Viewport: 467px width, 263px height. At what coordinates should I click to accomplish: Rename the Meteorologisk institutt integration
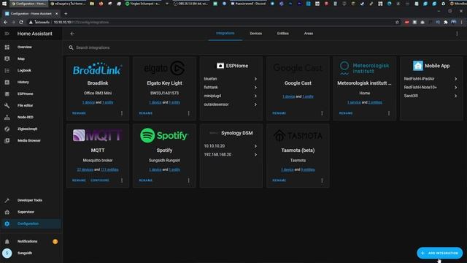(346, 113)
